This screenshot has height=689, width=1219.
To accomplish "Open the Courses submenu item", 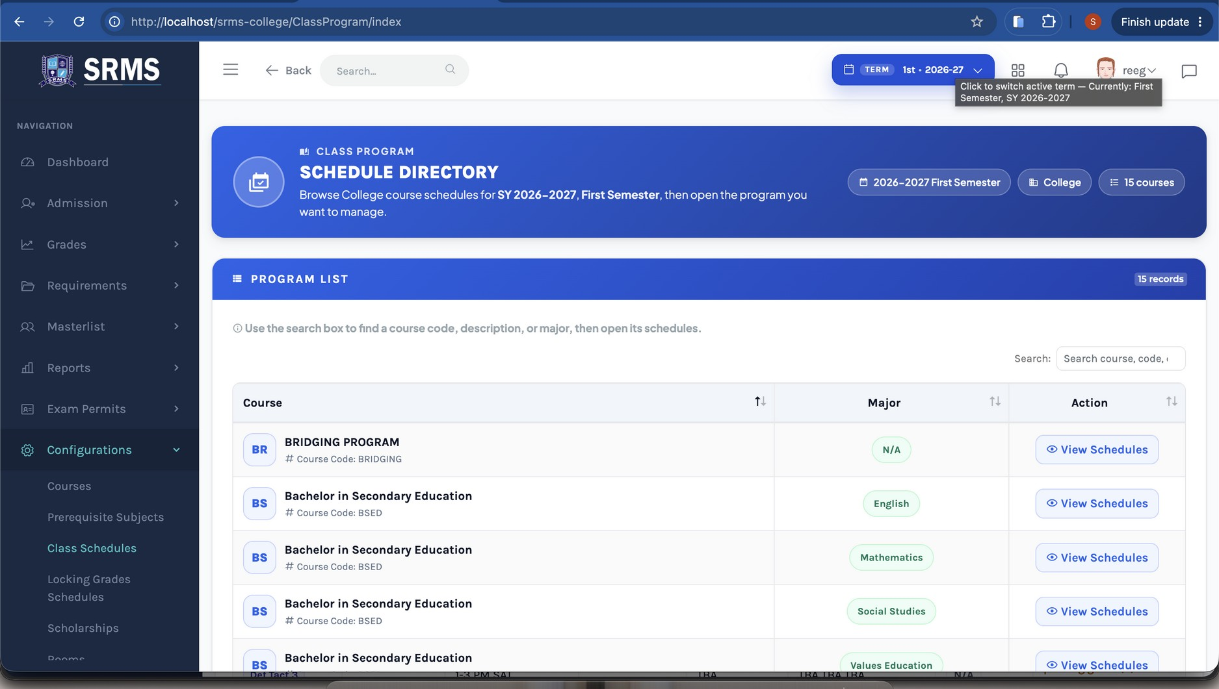I will click(x=69, y=486).
